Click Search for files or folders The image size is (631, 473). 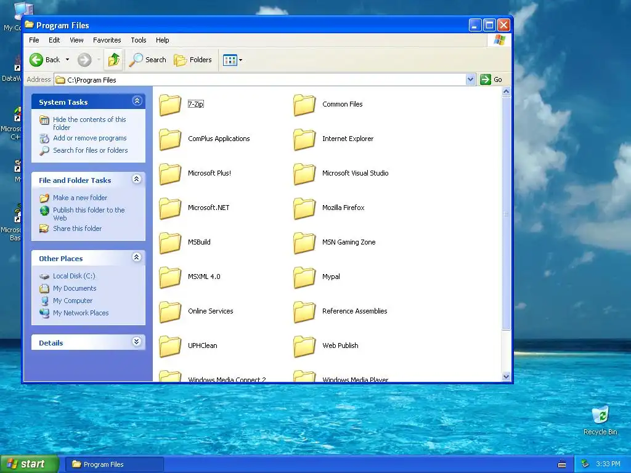(x=91, y=150)
